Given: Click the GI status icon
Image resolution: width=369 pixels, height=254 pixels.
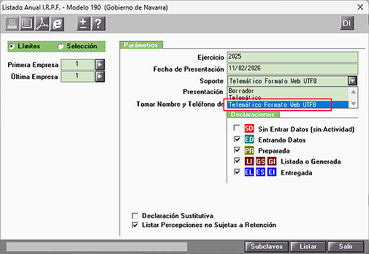Looking at the screenshot, I should point(272,162).
